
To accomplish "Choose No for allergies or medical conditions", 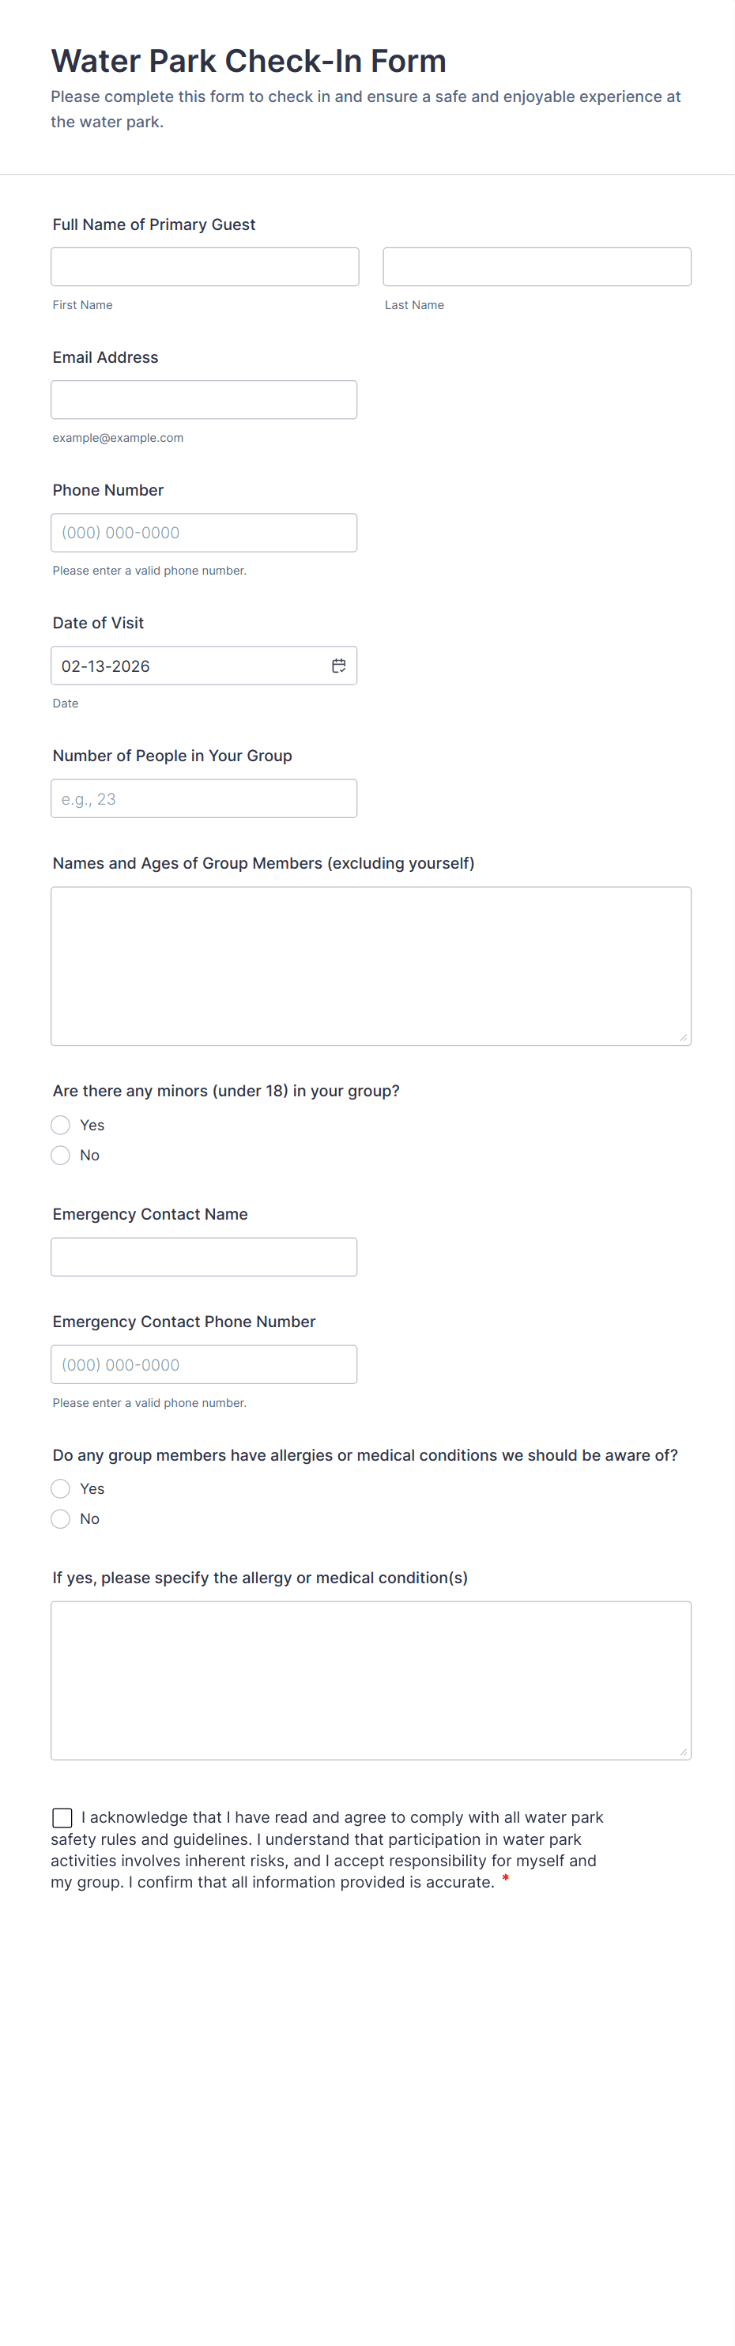I will point(61,1518).
